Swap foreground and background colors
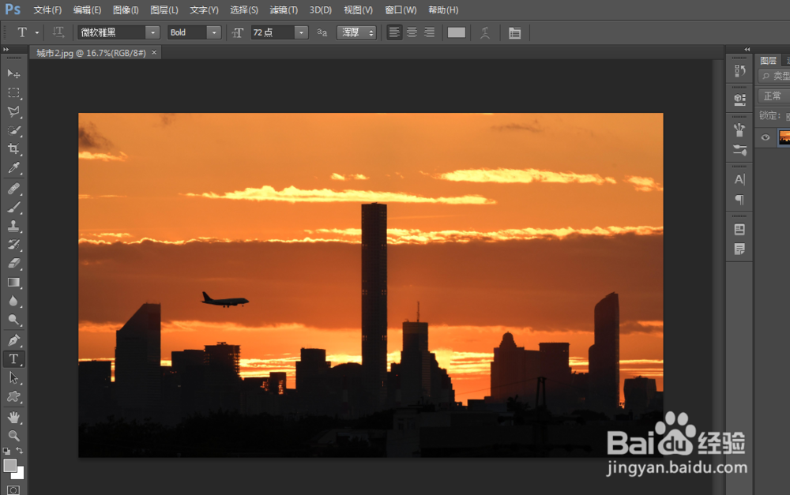The image size is (790, 495). (19, 451)
